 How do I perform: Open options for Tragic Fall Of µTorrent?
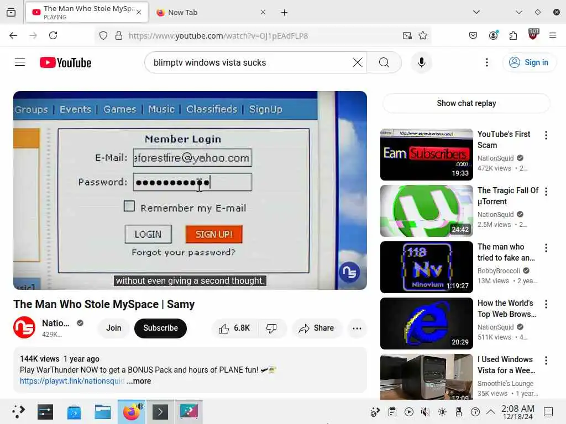point(546,192)
